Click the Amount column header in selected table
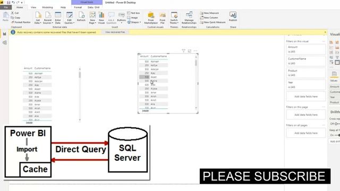The height and width of the screenshot is (191, 340). tap(144, 56)
